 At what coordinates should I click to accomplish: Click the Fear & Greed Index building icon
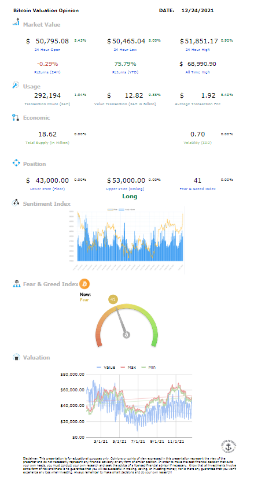16,284
